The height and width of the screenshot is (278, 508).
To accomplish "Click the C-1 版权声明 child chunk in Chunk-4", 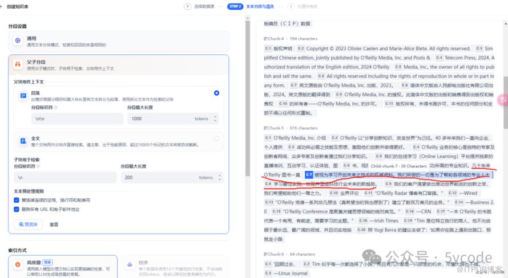I will (x=279, y=48).
